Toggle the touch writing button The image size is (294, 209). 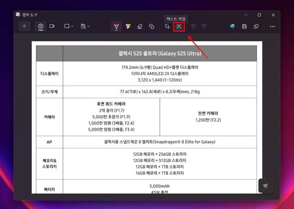[x=265, y=185]
